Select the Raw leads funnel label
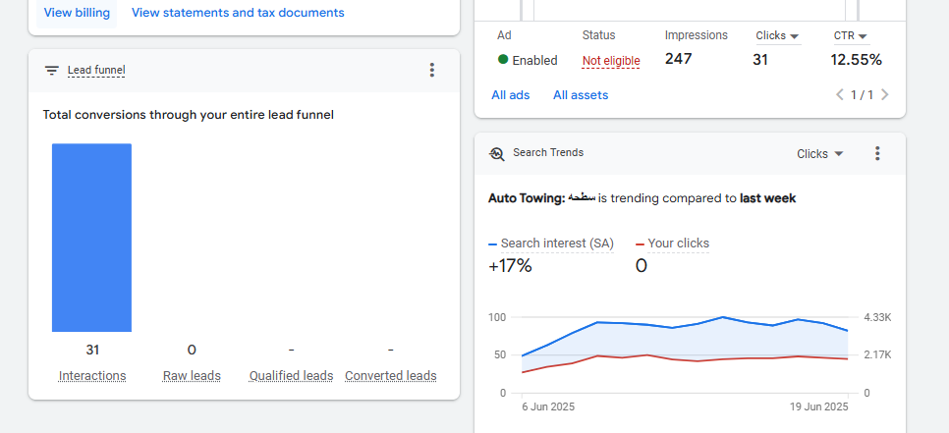 coord(192,376)
